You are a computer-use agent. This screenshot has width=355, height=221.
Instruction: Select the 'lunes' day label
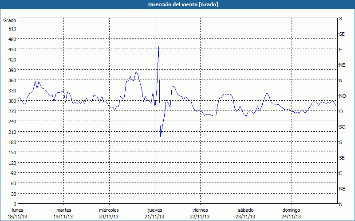pos(18,210)
